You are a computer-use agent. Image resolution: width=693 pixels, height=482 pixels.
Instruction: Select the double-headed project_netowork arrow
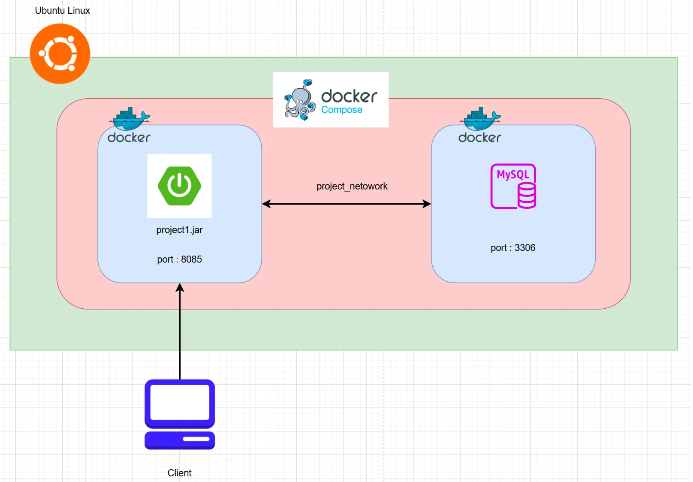346,204
